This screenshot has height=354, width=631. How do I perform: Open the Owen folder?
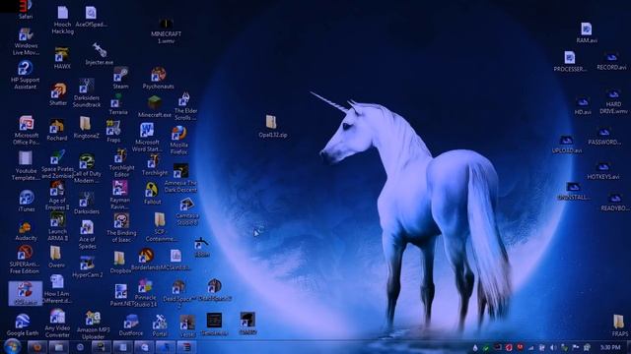point(56,258)
